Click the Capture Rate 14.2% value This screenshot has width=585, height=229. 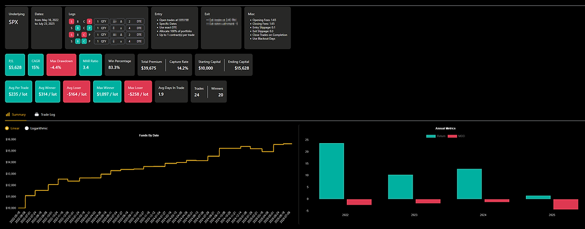point(183,68)
